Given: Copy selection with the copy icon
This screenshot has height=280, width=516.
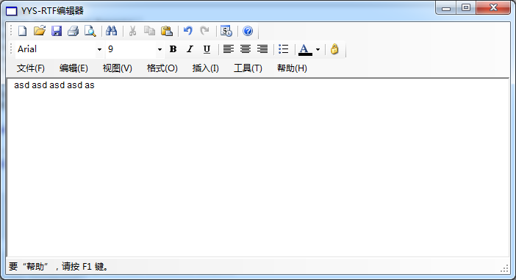Looking at the screenshot, I should click(x=149, y=31).
